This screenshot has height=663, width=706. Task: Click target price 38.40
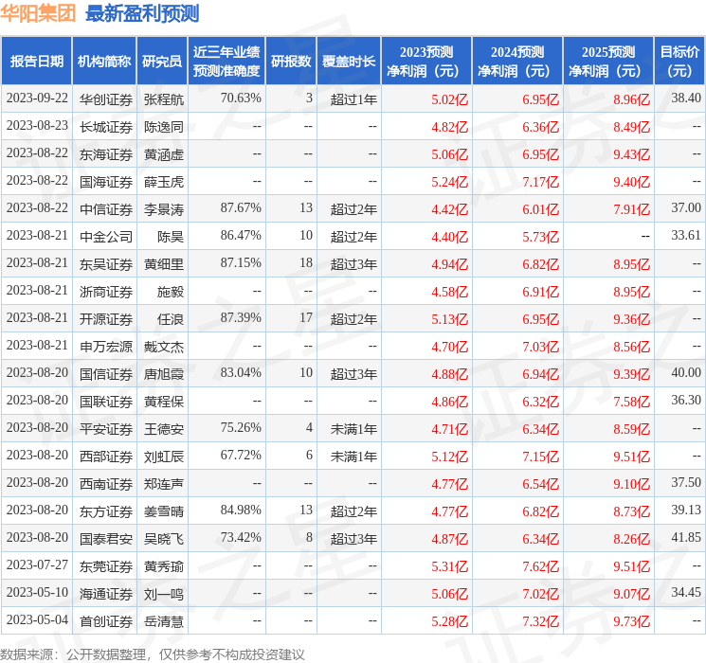pos(686,98)
